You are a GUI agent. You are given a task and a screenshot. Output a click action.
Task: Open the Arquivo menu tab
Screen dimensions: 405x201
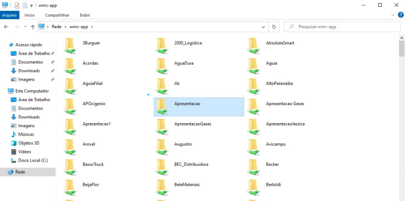(x=9, y=15)
